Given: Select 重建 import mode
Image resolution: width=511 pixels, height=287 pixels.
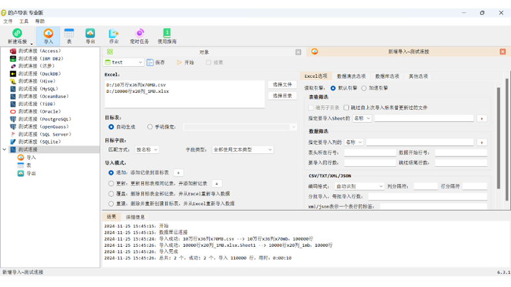Looking at the screenshot, I should point(111,204).
